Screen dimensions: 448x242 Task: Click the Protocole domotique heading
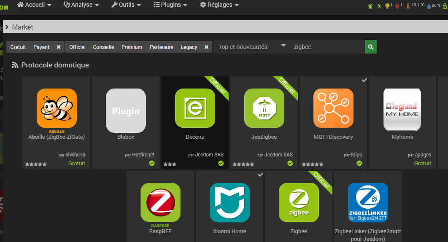55,65
